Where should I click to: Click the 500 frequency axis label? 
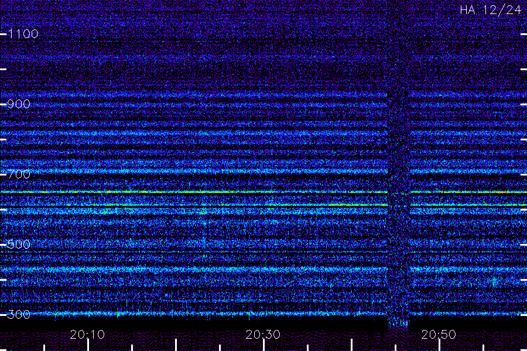coord(19,244)
